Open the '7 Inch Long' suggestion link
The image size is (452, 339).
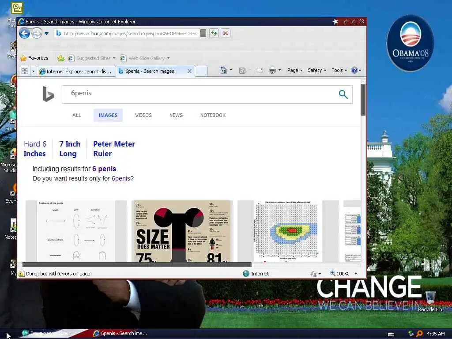click(69, 149)
